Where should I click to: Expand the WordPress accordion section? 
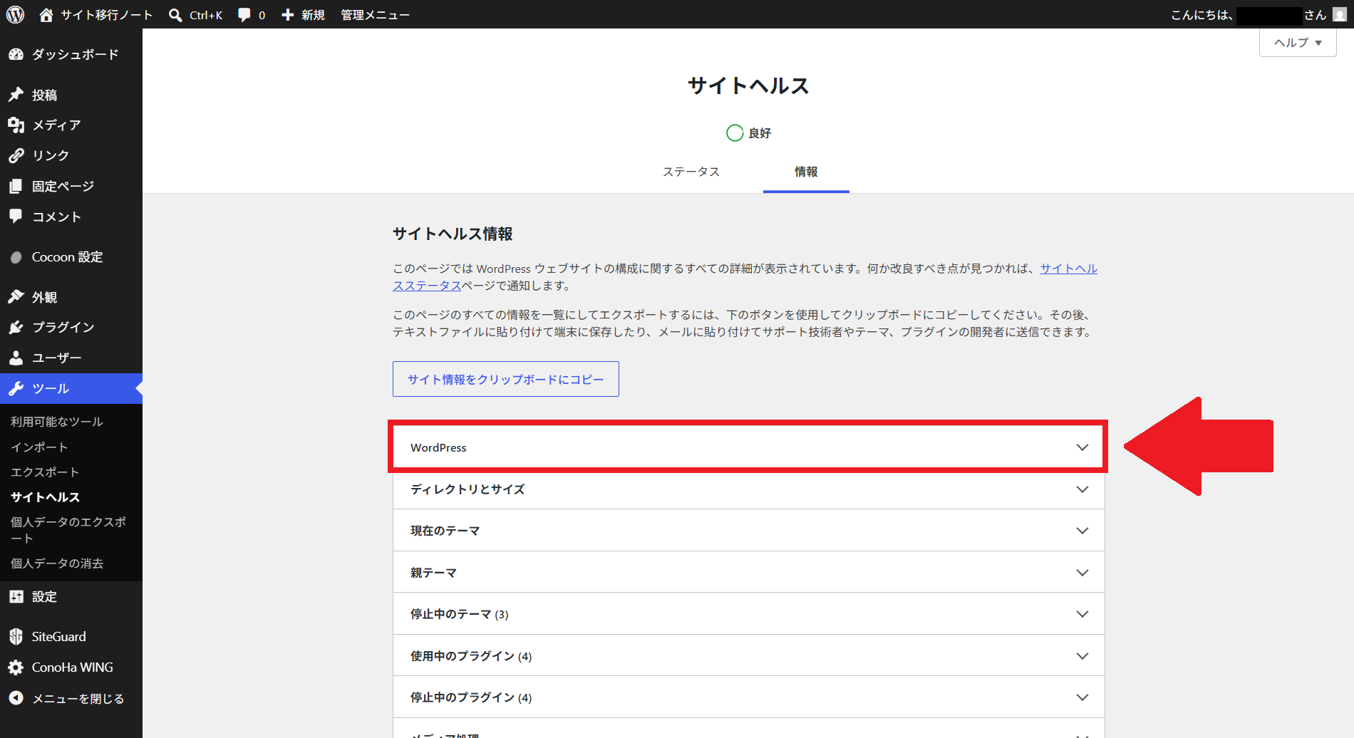pos(748,447)
